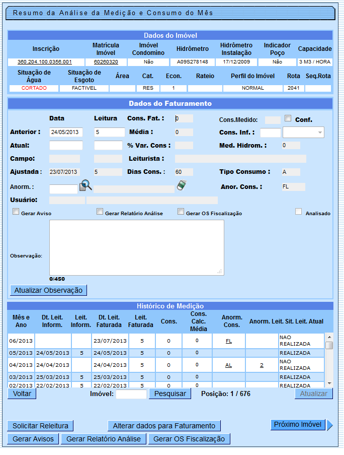Click the blue arrow next to Próximo Imóvel
Screen dimensions: 344x455
click(330, 425)
